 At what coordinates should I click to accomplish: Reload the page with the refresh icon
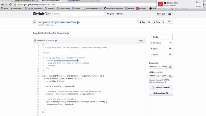click(x=10, y=5)
